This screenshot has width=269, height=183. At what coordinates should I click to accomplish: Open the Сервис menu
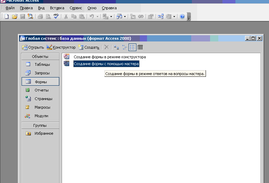pyautogui.click(x=76, y=8)
